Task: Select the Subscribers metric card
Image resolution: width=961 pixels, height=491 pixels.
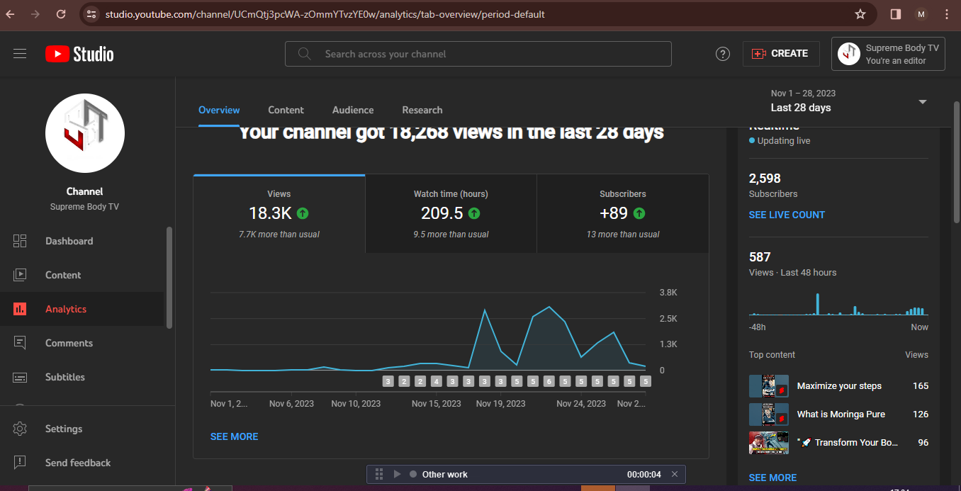Action: coord(623,213)
